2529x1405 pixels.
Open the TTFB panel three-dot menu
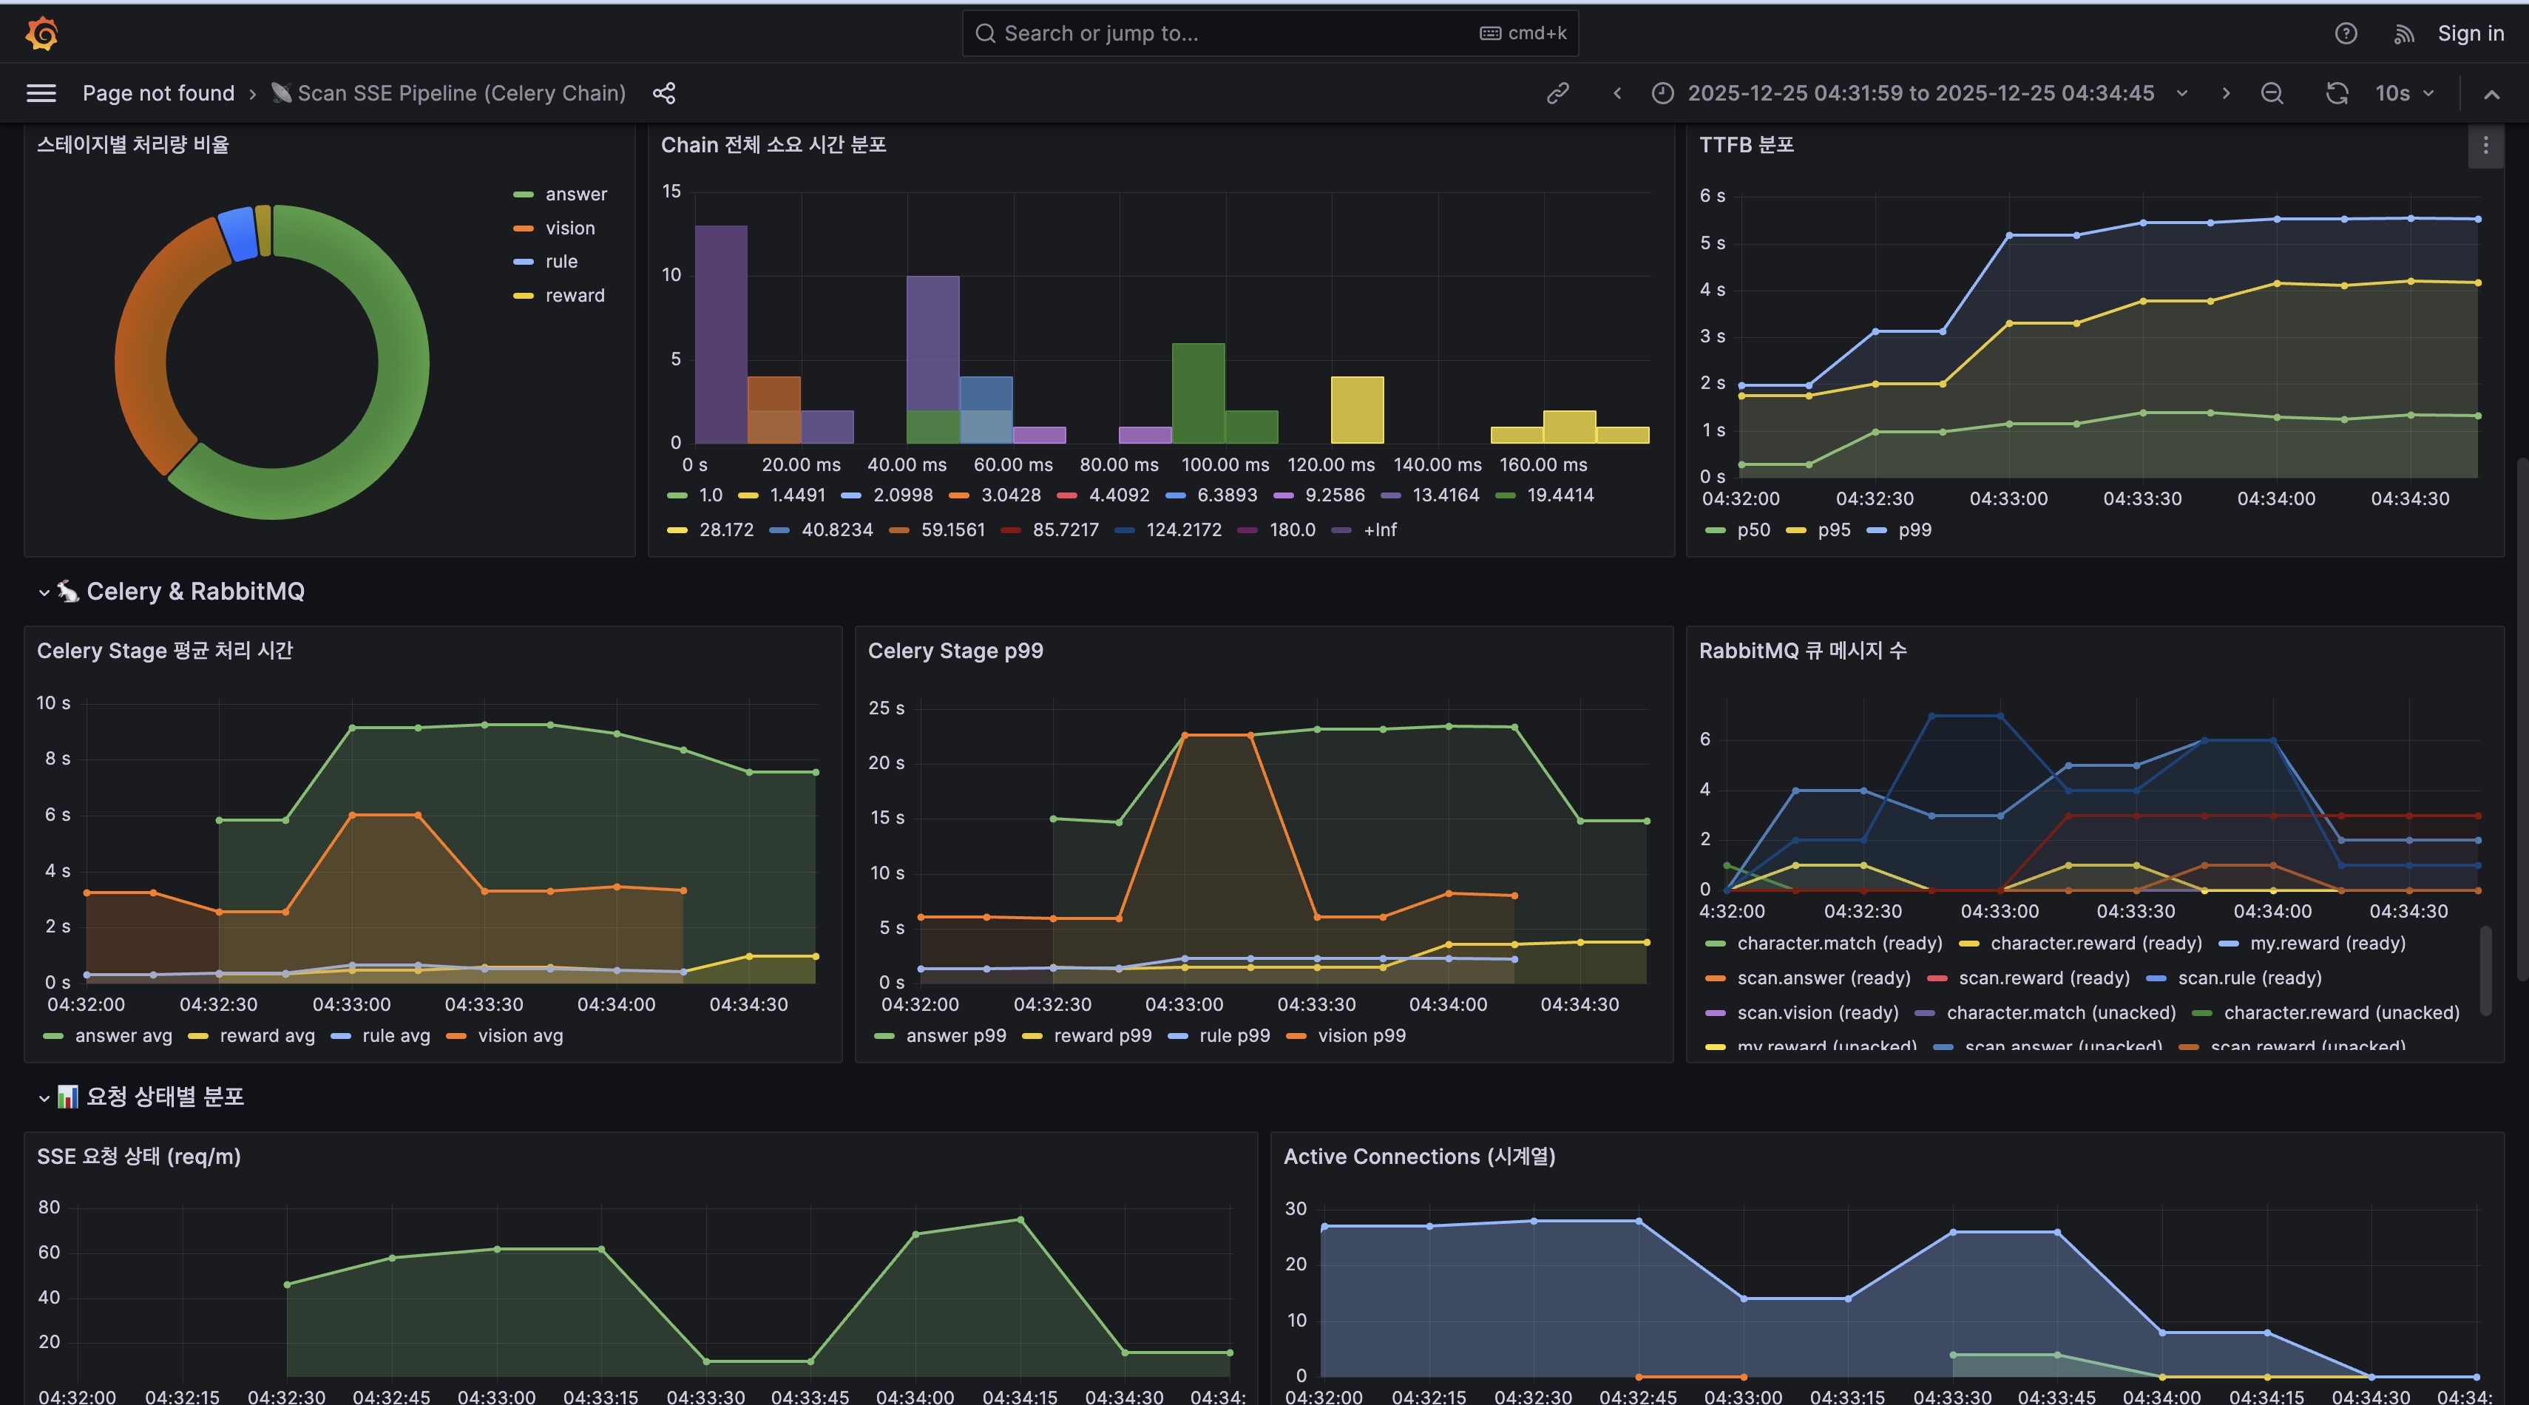coord(2485,146)
